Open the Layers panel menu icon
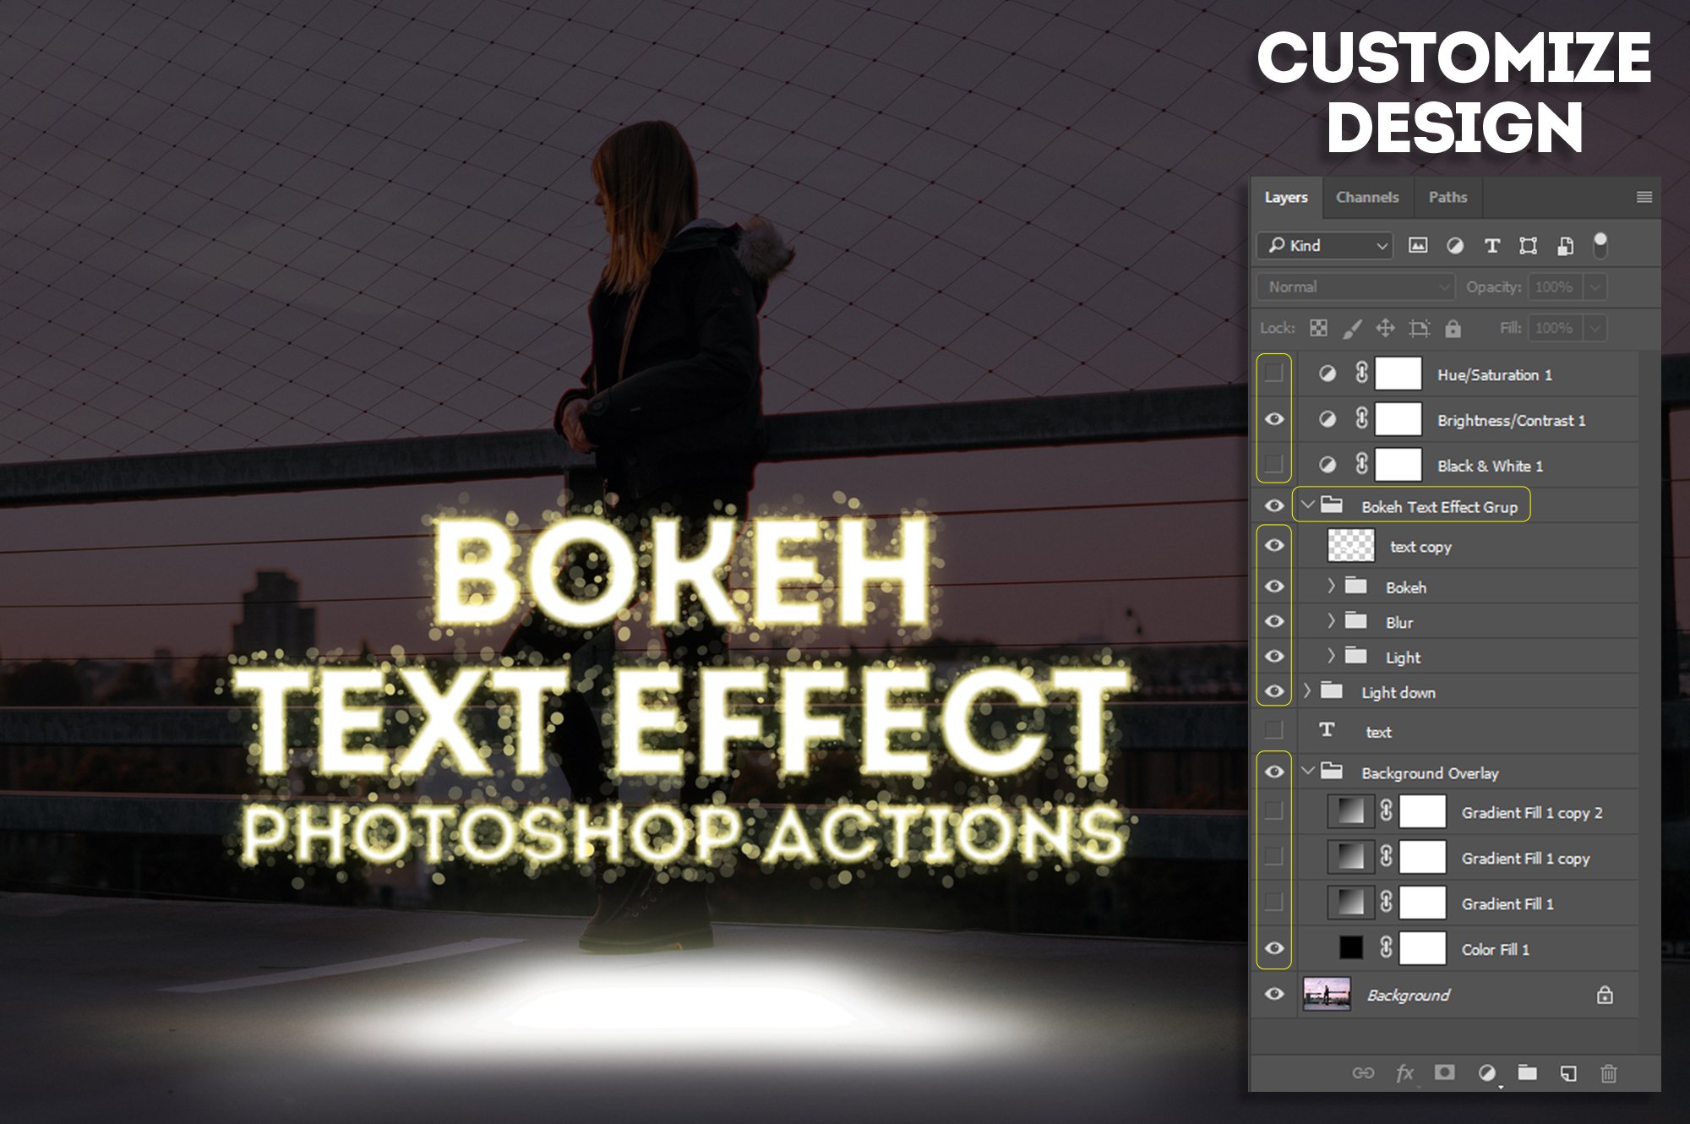The height and width of the screenshot is (1124, 1690). (1644, 197)
